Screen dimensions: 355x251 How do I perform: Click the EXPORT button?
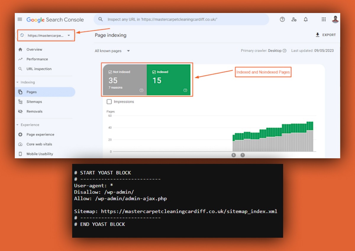pyautogui.click(x=326, y=35)
